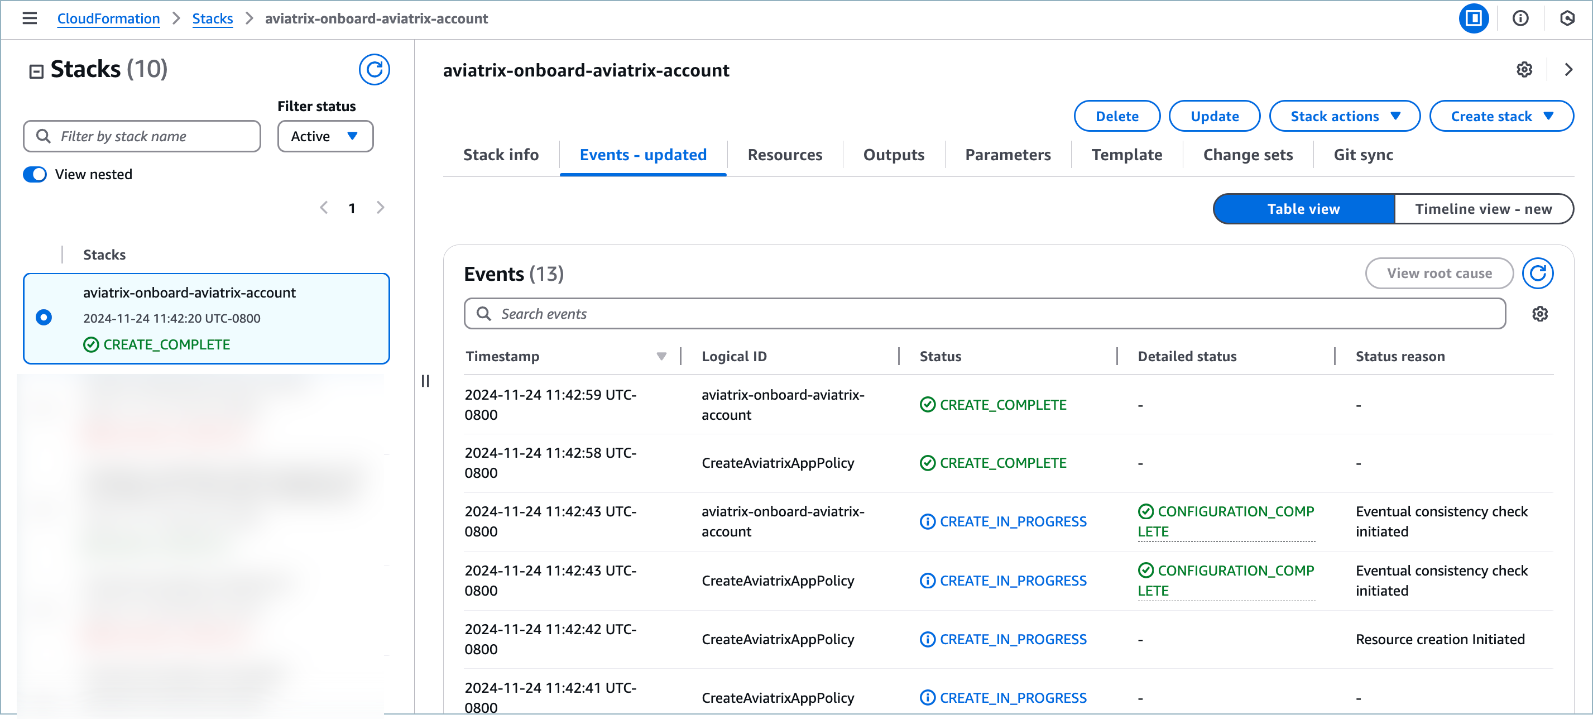Switch to Timeline view - new
The width and height of the screenshot is (1593, 719).
point(1483,209)
